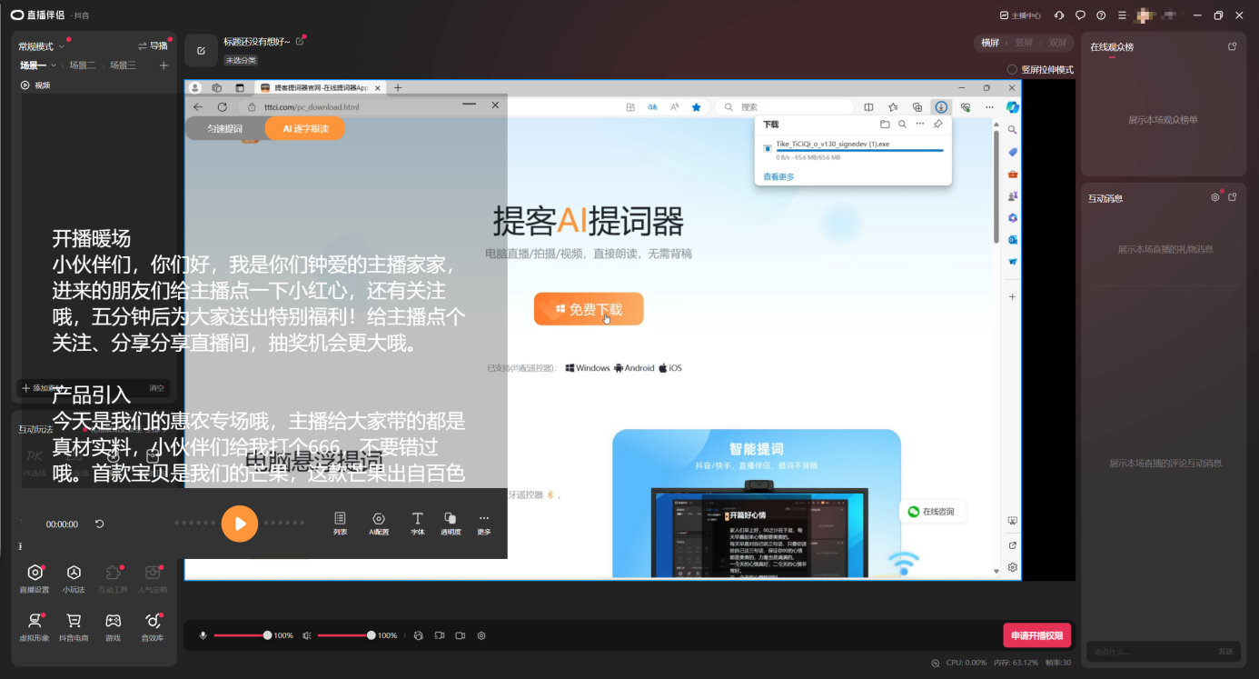Viewport: 1259px width, 679px height.
Task: Click the teleprompter reset timer icon
Action: pyautogui.click(x=99, y=524)
